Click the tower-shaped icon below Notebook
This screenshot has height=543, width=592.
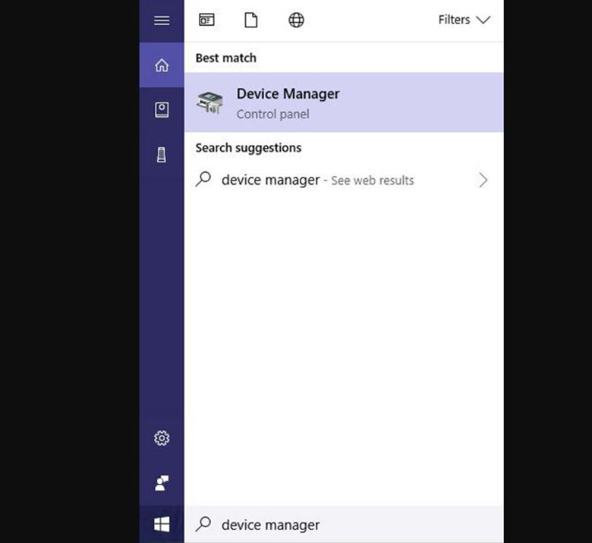coord(162,155)
